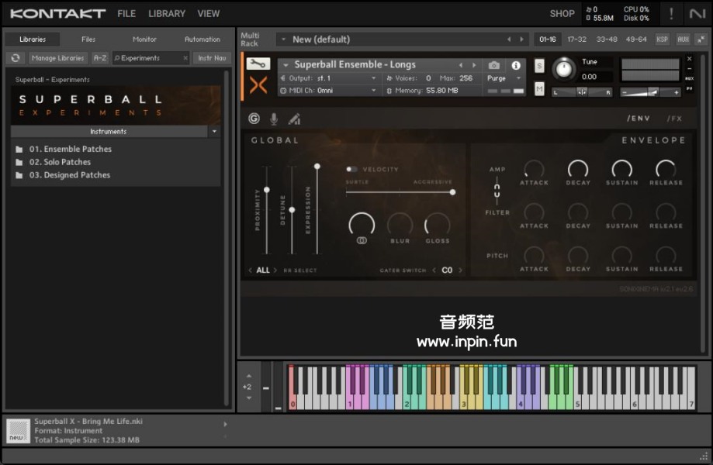Click the circled G global page icon
Image resolution: width=713 pixels, height=465 pixels.
(x=254, y=119)
